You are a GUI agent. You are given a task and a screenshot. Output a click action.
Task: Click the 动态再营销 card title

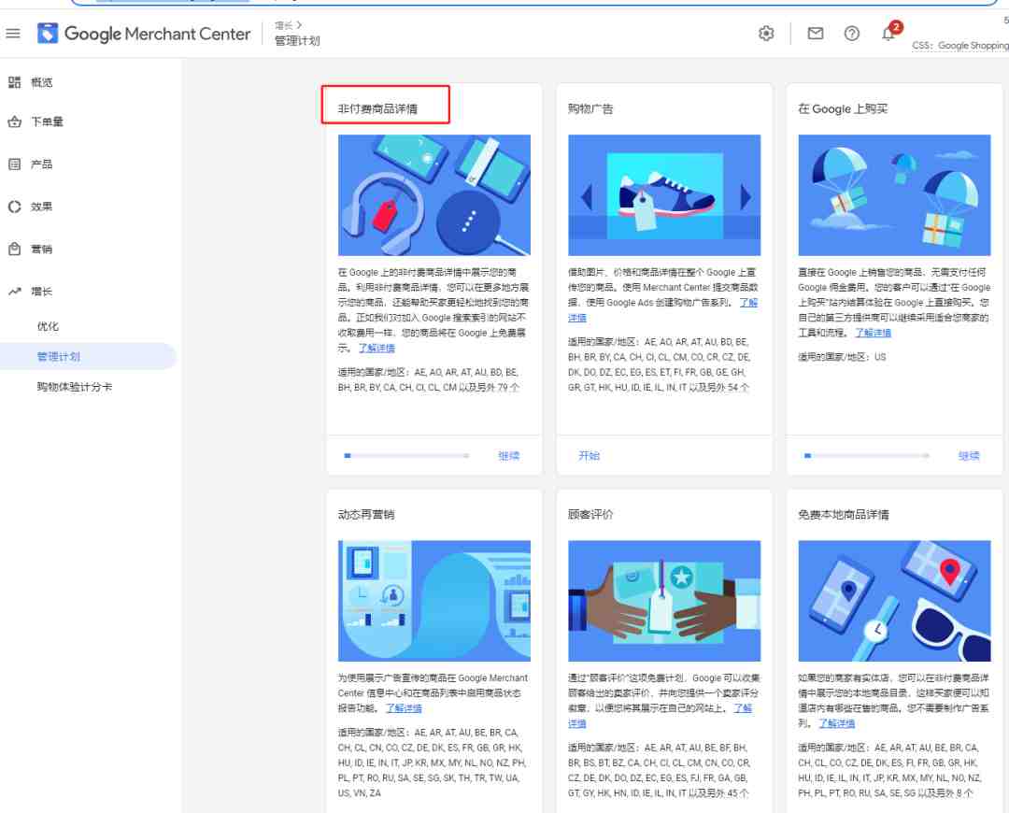[x=366, y=514]
